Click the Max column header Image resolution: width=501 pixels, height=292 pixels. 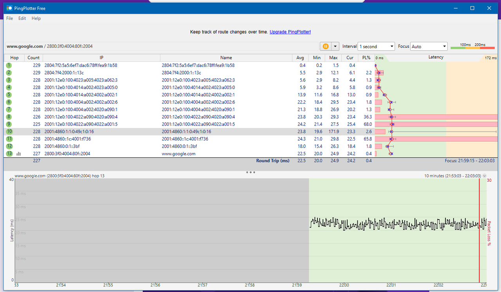(333, 58)
